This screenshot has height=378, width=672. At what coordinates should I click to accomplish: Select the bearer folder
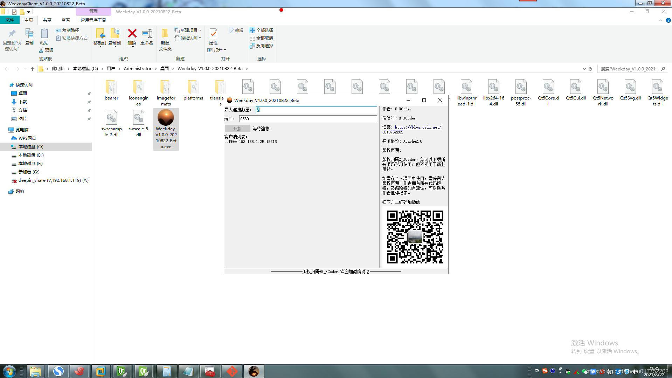111,90
